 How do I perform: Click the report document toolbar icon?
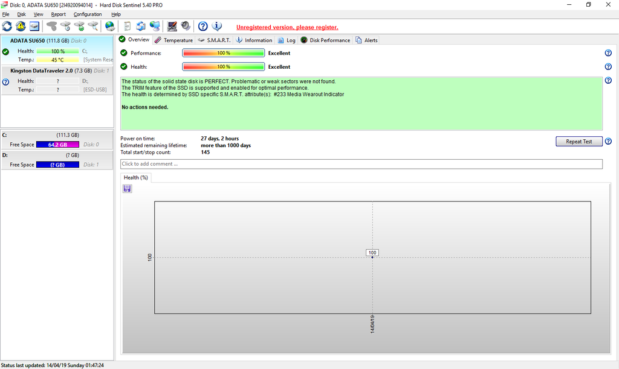127,26
